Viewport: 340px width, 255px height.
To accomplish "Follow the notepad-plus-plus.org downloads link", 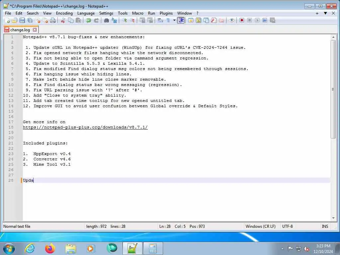I will tap(85, 127).
